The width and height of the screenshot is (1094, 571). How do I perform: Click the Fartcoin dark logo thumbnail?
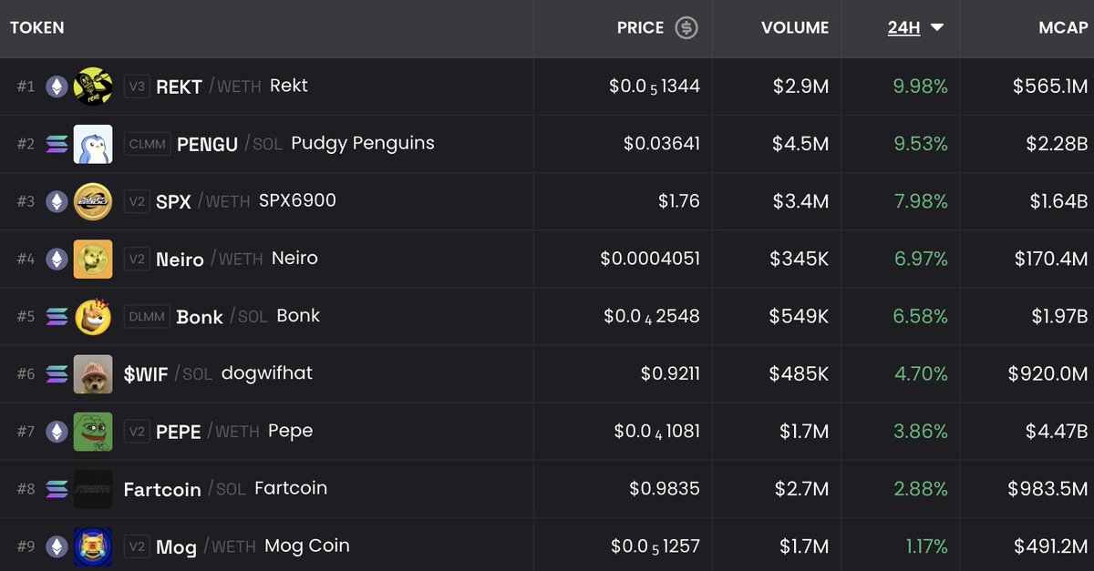pyautogui.click(x=92, y=489)
